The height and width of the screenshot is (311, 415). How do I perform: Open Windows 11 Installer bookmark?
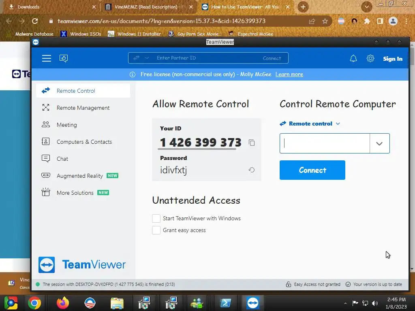135,34
